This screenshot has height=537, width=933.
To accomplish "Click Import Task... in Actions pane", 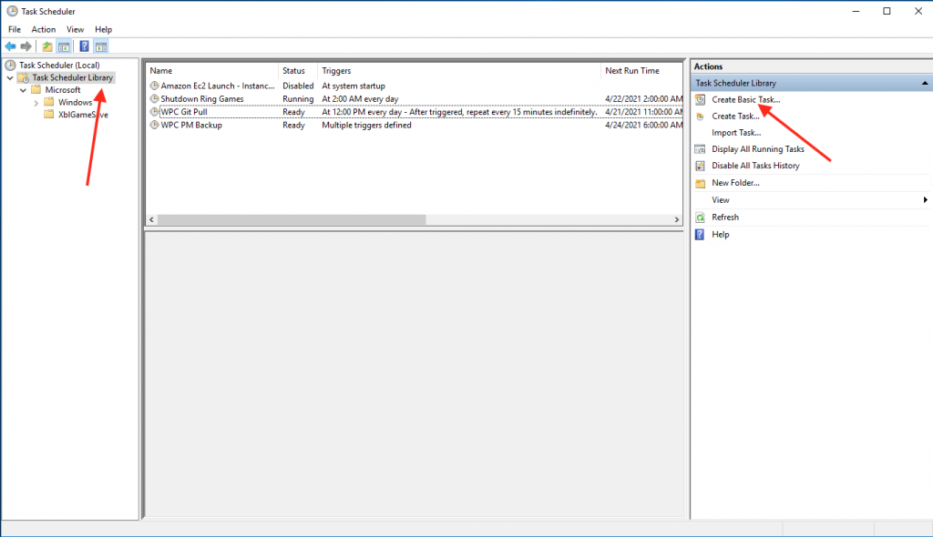I will pyautogui.click(x=736, y=133).
